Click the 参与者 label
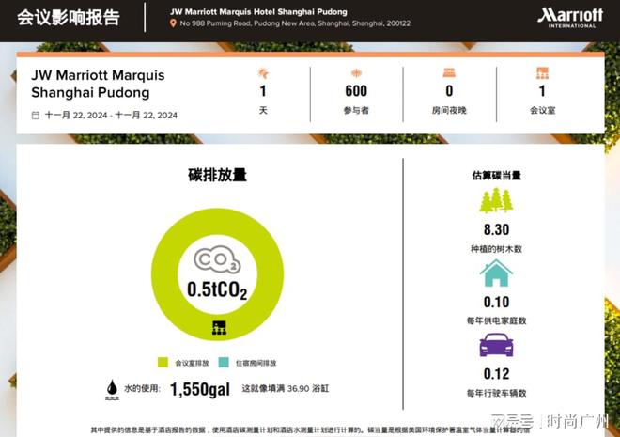This screenshot has height=437, width=620. (x=356, y=110)
